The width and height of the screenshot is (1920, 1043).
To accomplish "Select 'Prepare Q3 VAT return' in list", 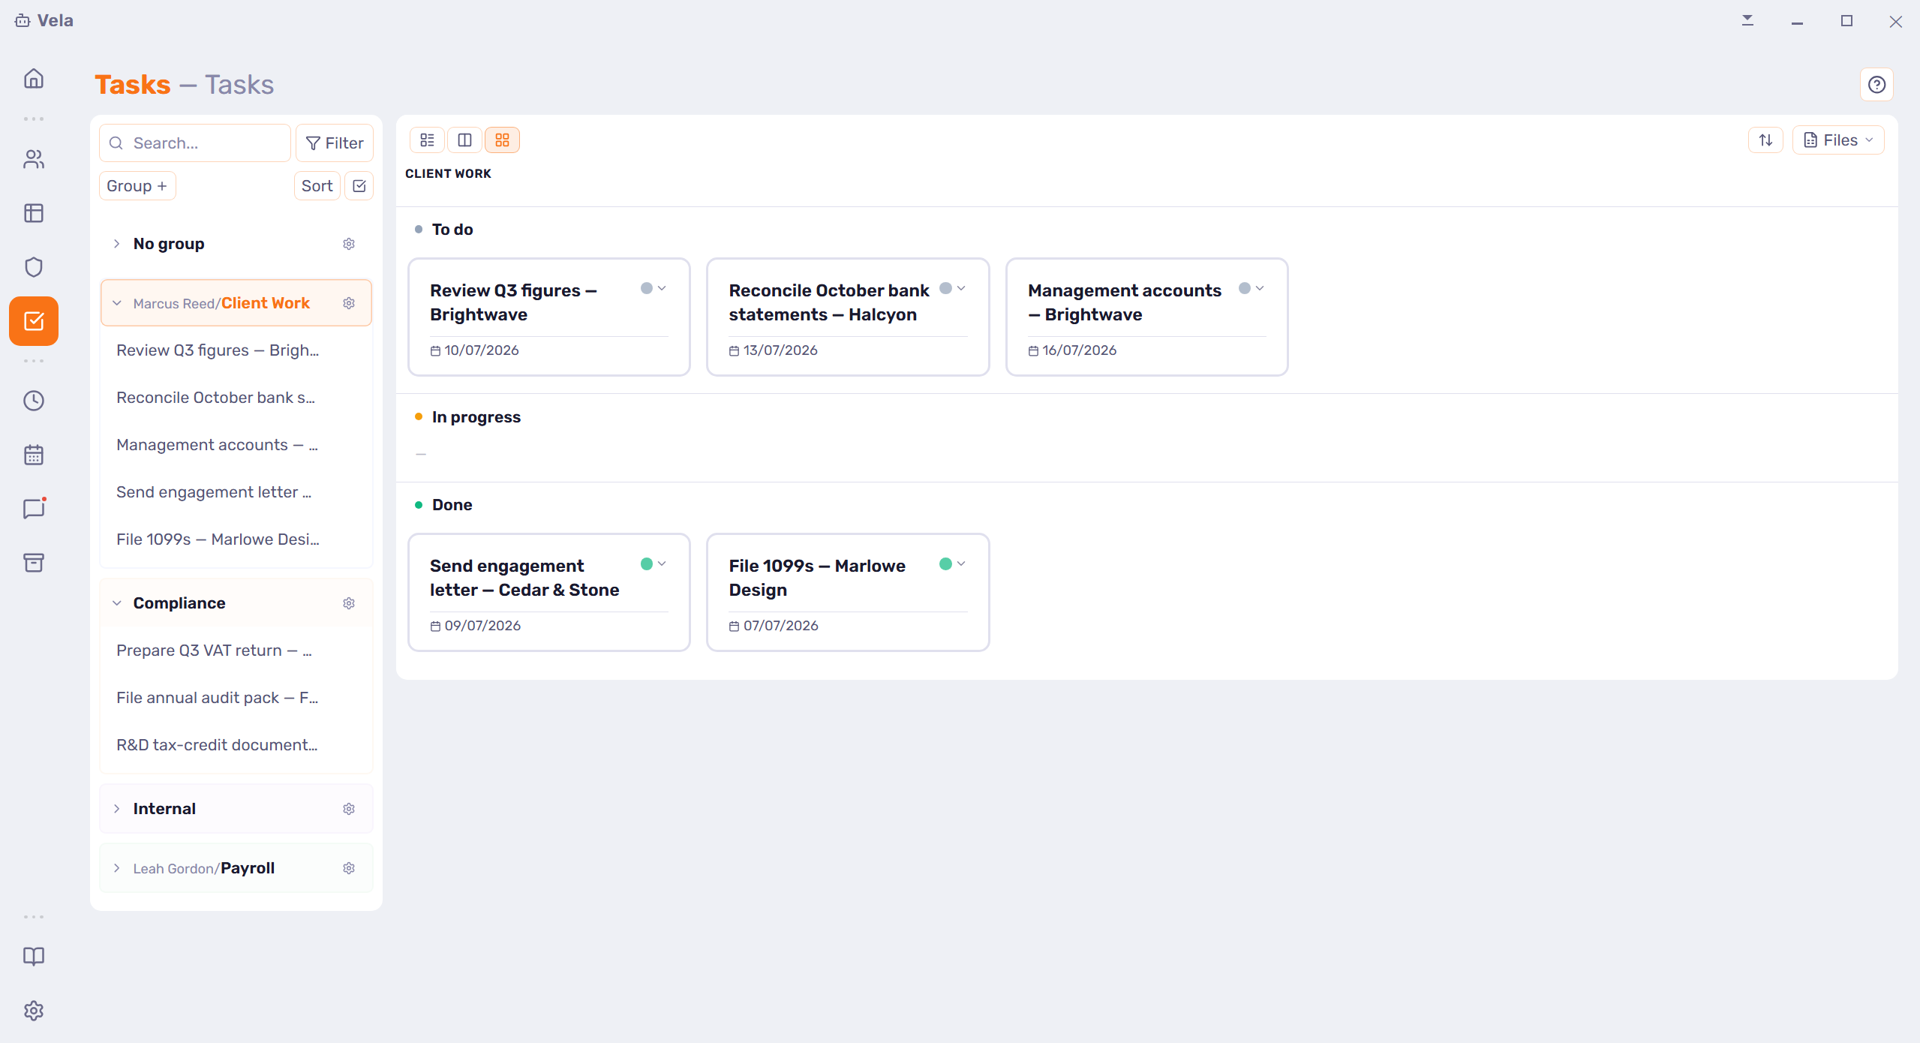I will point(214,651).
